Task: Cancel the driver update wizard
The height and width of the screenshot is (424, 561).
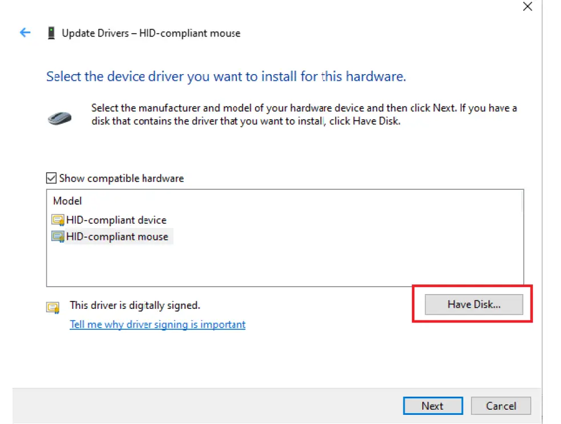Action: pyautogui.click(x=501, y=406)
